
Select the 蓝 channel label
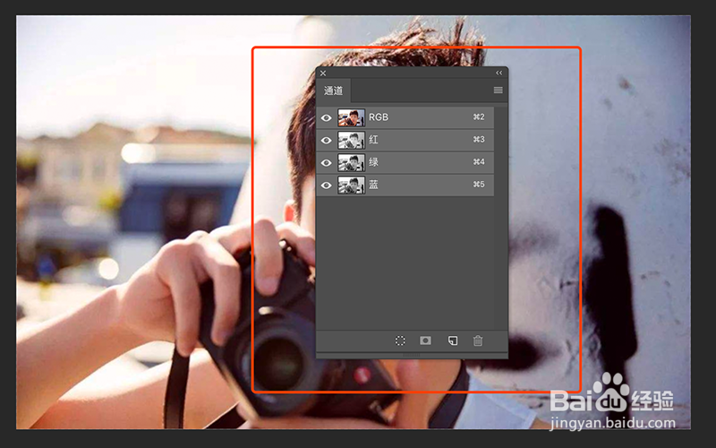point(373,185)
